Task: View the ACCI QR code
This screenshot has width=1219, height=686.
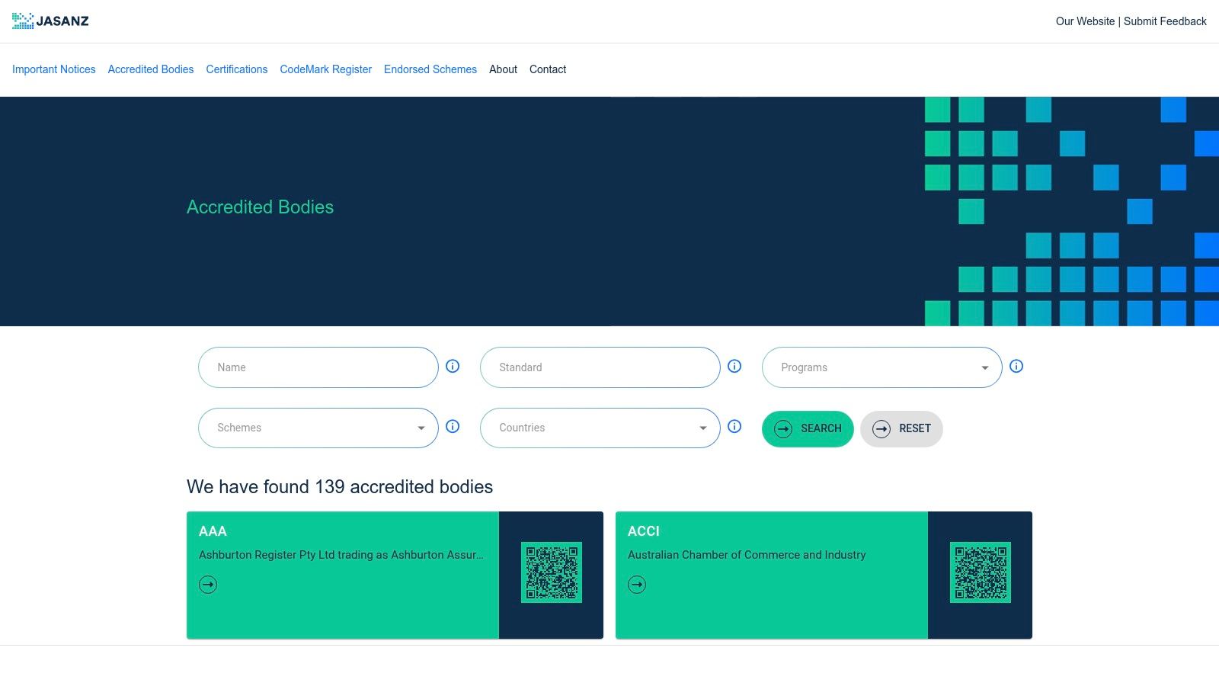Action: 981,572
